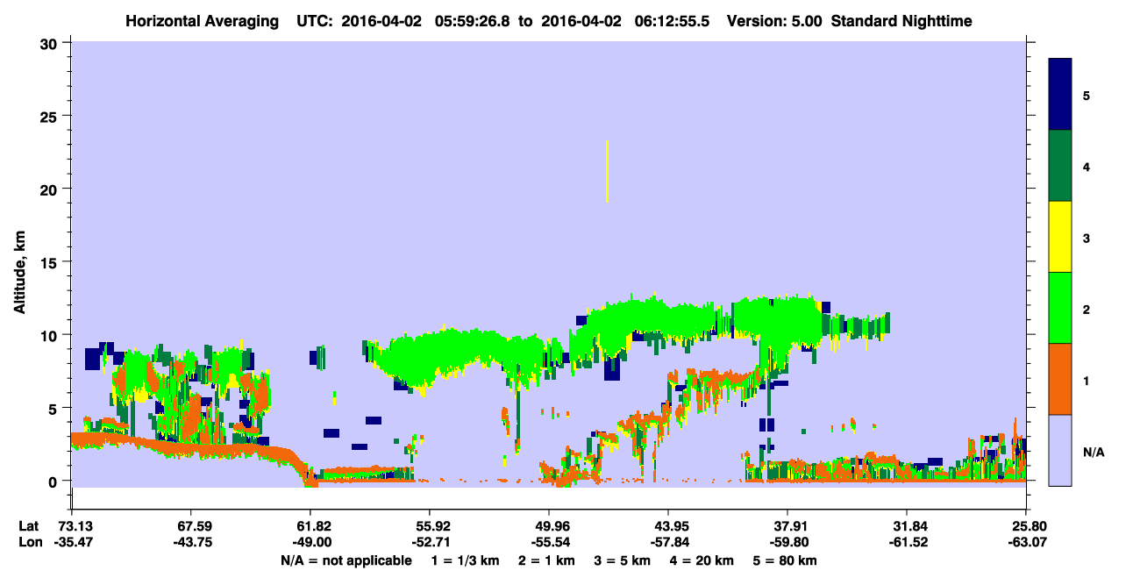Image resolution: width=1140 pixels, height=585 pixels.
Task: Click the longitude value -57.84
Action: pos(668,542)
